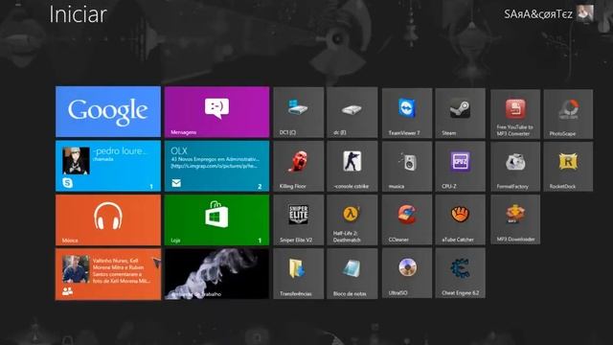Screen dimensions: 613x345
Task: Launch Killing Floor game
Action: pos(299,167)
